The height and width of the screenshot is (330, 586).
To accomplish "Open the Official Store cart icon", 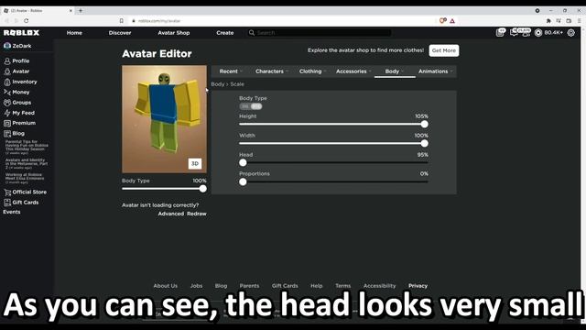I will (x=7, y=192).
